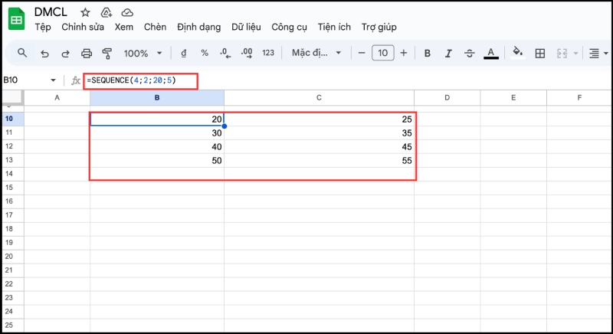Print the spreadsheet
Screen dimensions: 613x334
(x=87, y=53)
